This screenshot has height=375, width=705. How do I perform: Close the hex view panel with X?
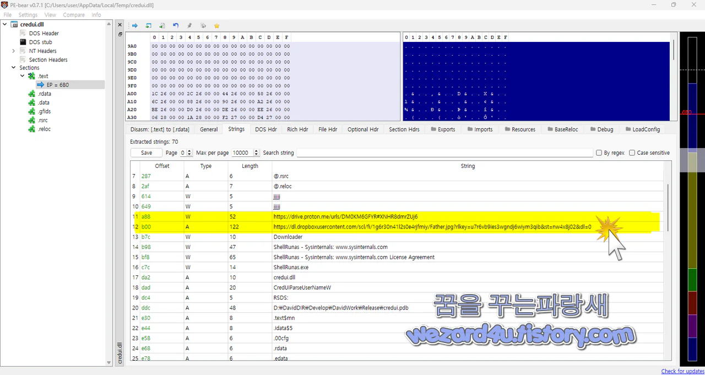[120, 25]
